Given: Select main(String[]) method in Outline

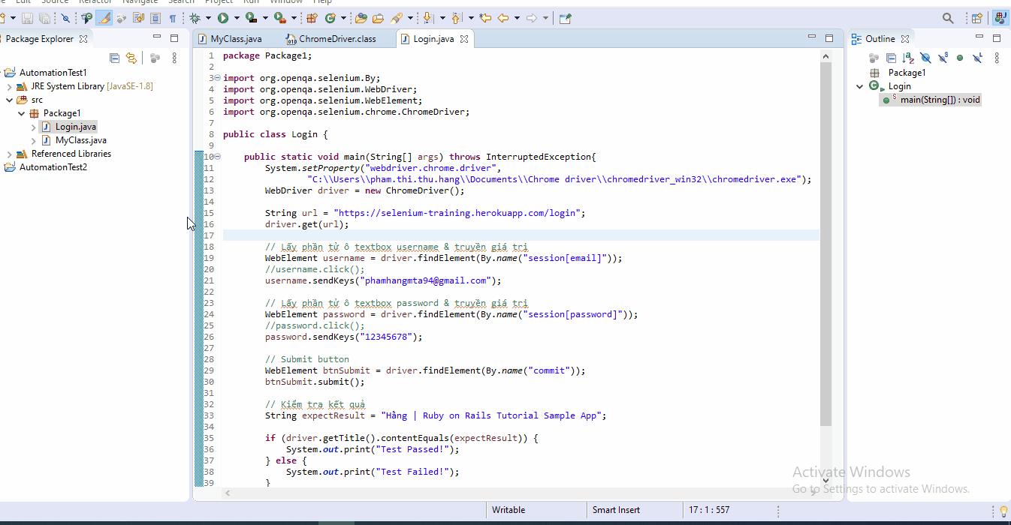Looking at the screenshot, I should click(x=940, y=100).
